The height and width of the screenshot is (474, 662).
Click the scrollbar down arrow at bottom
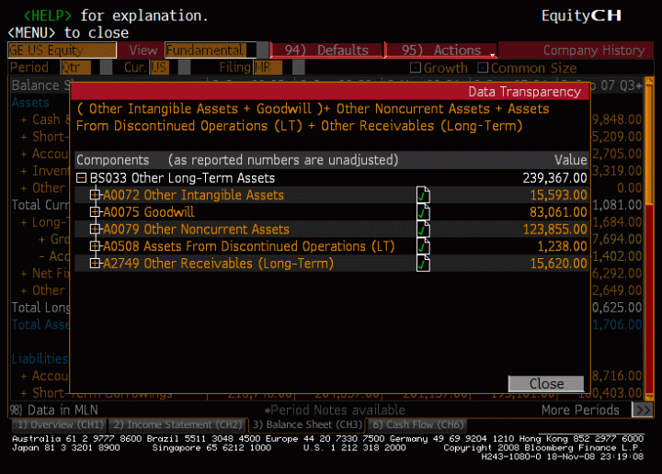tap(649, 397)
